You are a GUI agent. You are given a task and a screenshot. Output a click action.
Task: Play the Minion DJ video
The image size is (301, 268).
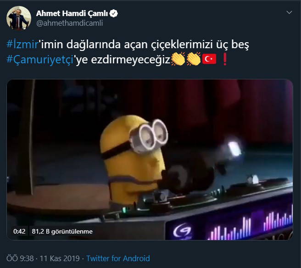(150, 160)
